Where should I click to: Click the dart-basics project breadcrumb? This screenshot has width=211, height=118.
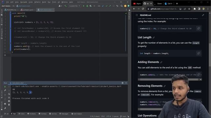point(6,6)
